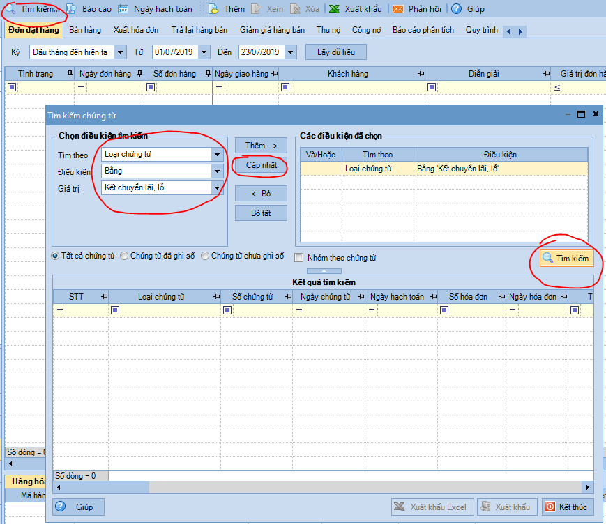Click the Ngày hạch toán calendar icon
606x524 pixels.
pyautogui.click(x=123, y=8)
